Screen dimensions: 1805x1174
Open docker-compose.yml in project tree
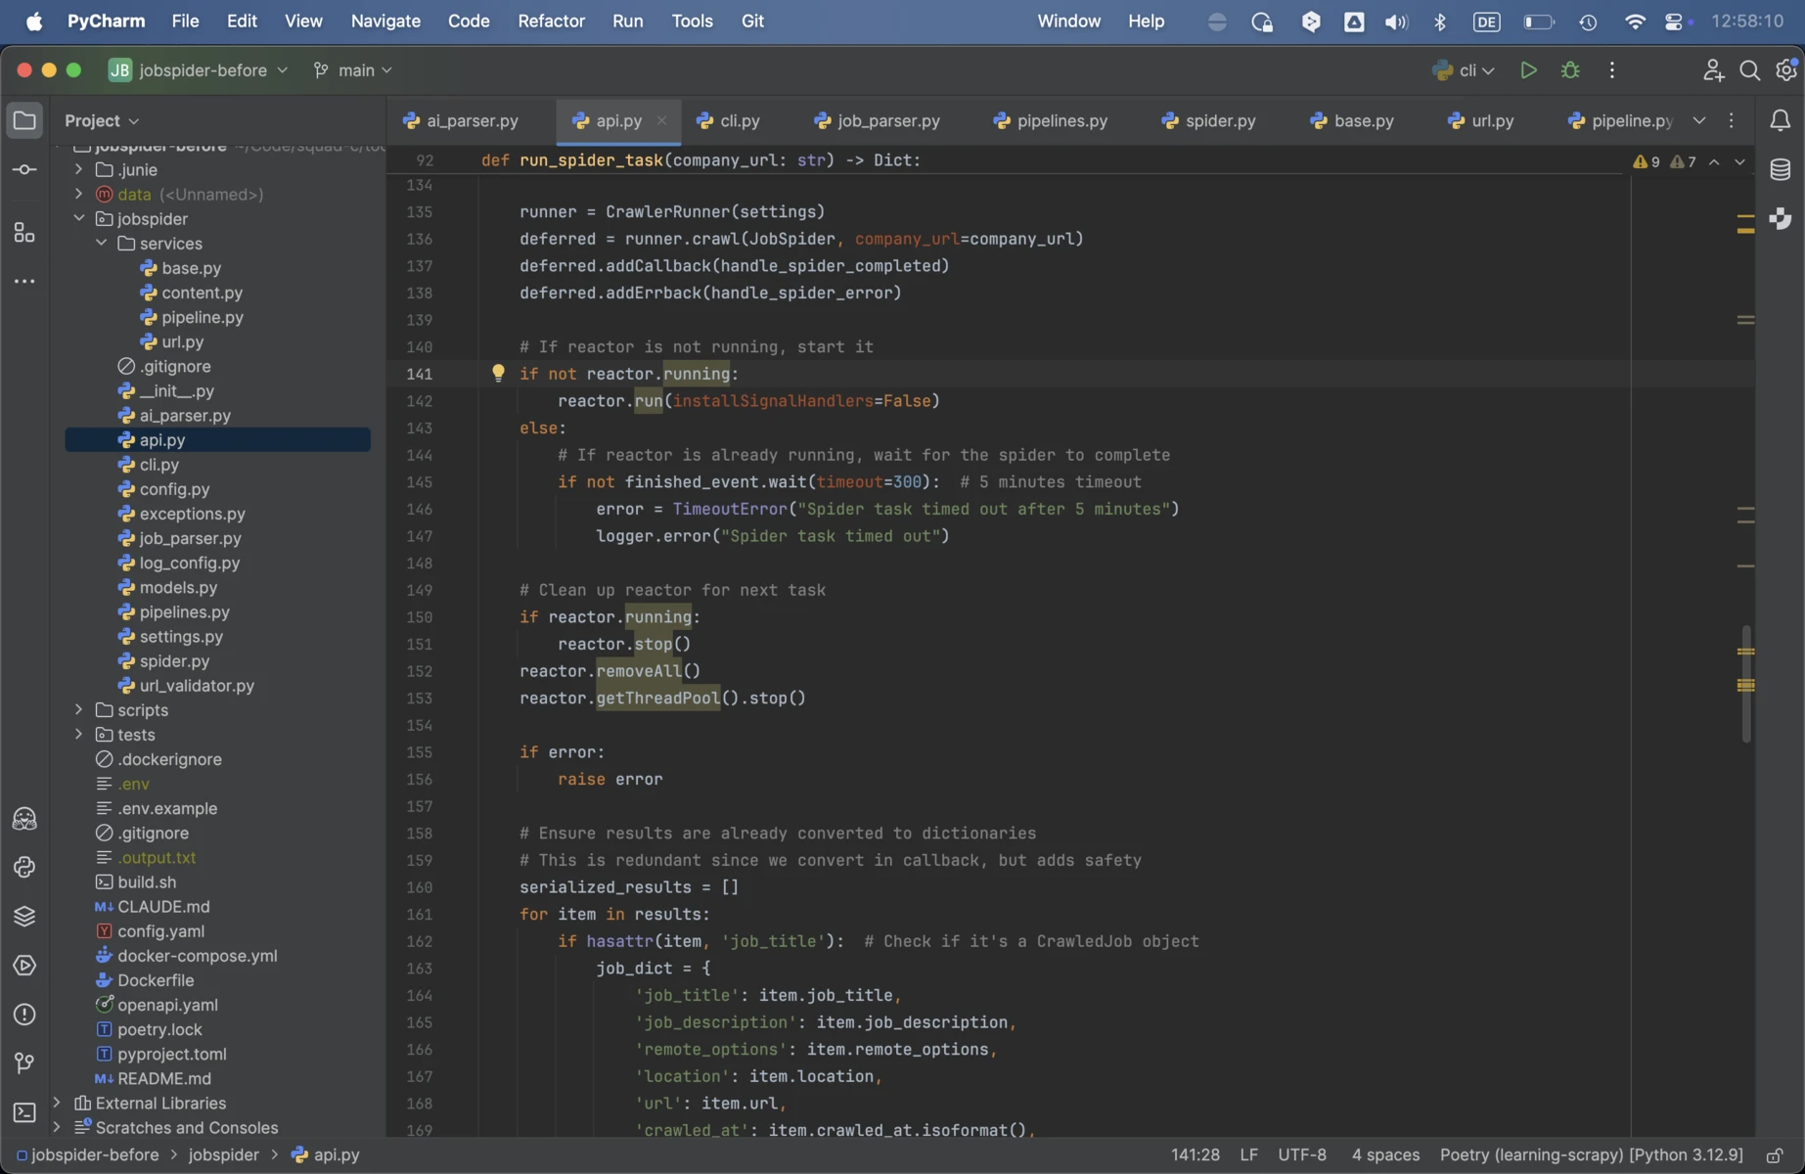coord(197,956)
